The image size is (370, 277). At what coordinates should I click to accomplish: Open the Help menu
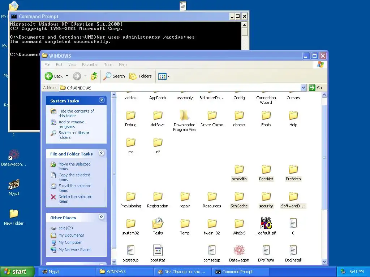(123, 65)
